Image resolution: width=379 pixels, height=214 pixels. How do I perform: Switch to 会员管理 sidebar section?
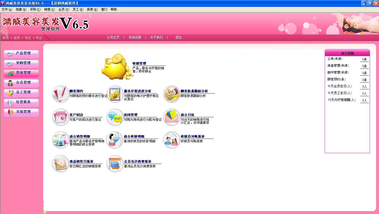coord(21,83)
